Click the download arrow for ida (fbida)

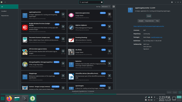tap(109, 51)
